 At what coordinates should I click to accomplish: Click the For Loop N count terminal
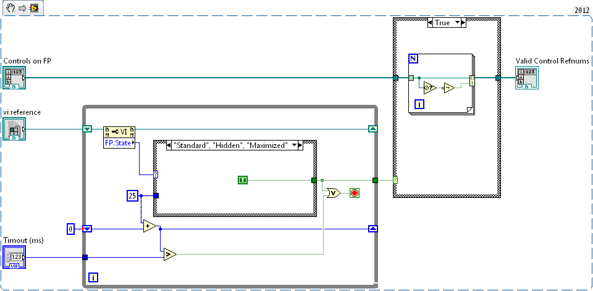pos(413,59)
